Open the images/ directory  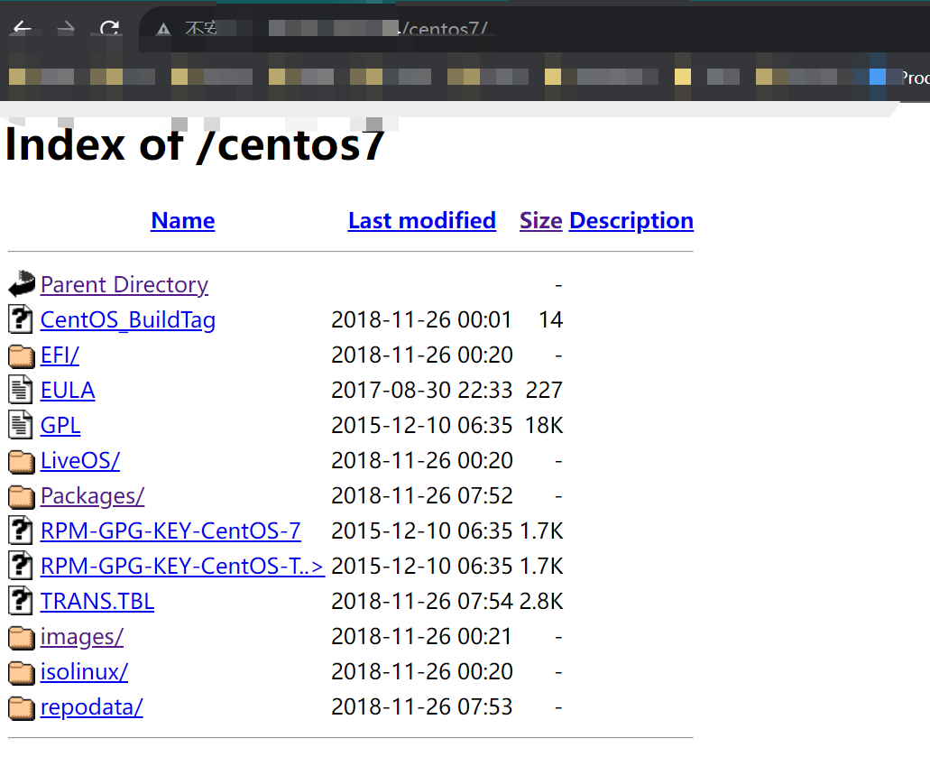pos(82,637)
